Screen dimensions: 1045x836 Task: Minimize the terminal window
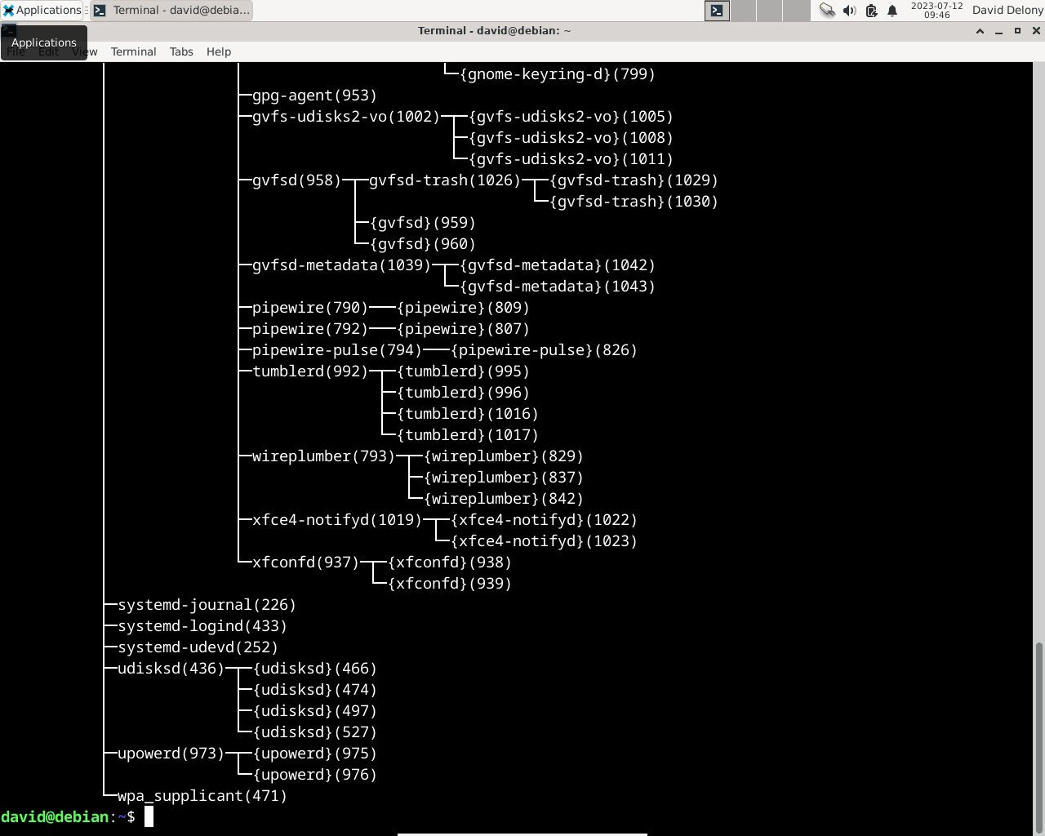pyautogui.click(x=998, y=31)
